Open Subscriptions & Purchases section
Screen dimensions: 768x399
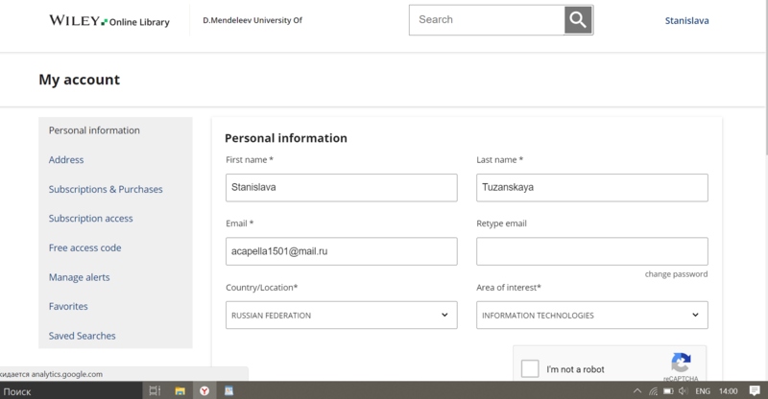click(106, 189)
